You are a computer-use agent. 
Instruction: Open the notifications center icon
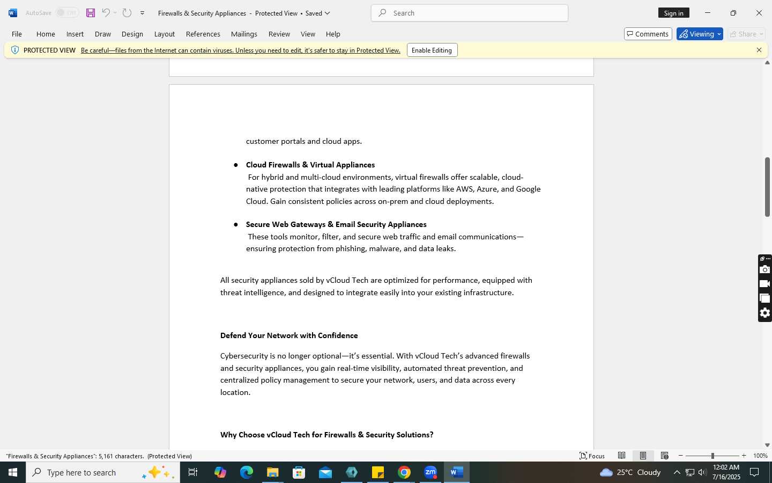point(754,472)
